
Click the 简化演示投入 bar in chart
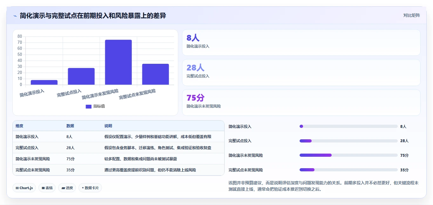click(x=44, y=83)
